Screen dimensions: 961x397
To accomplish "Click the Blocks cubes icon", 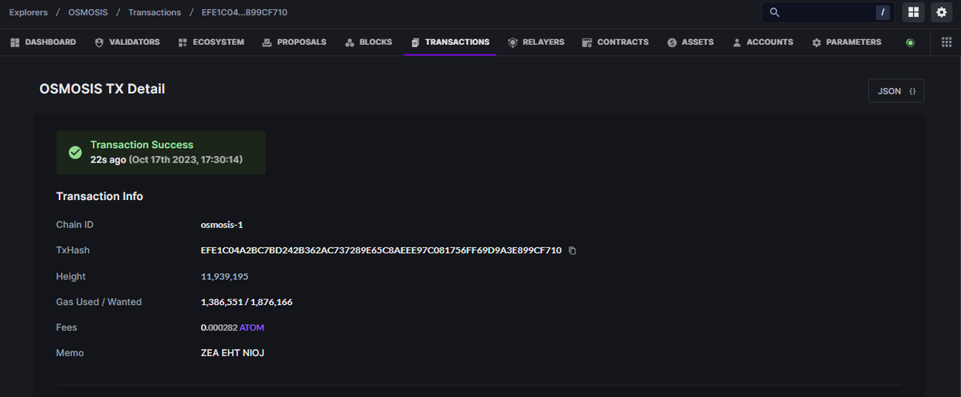I will tap(350, 42).
